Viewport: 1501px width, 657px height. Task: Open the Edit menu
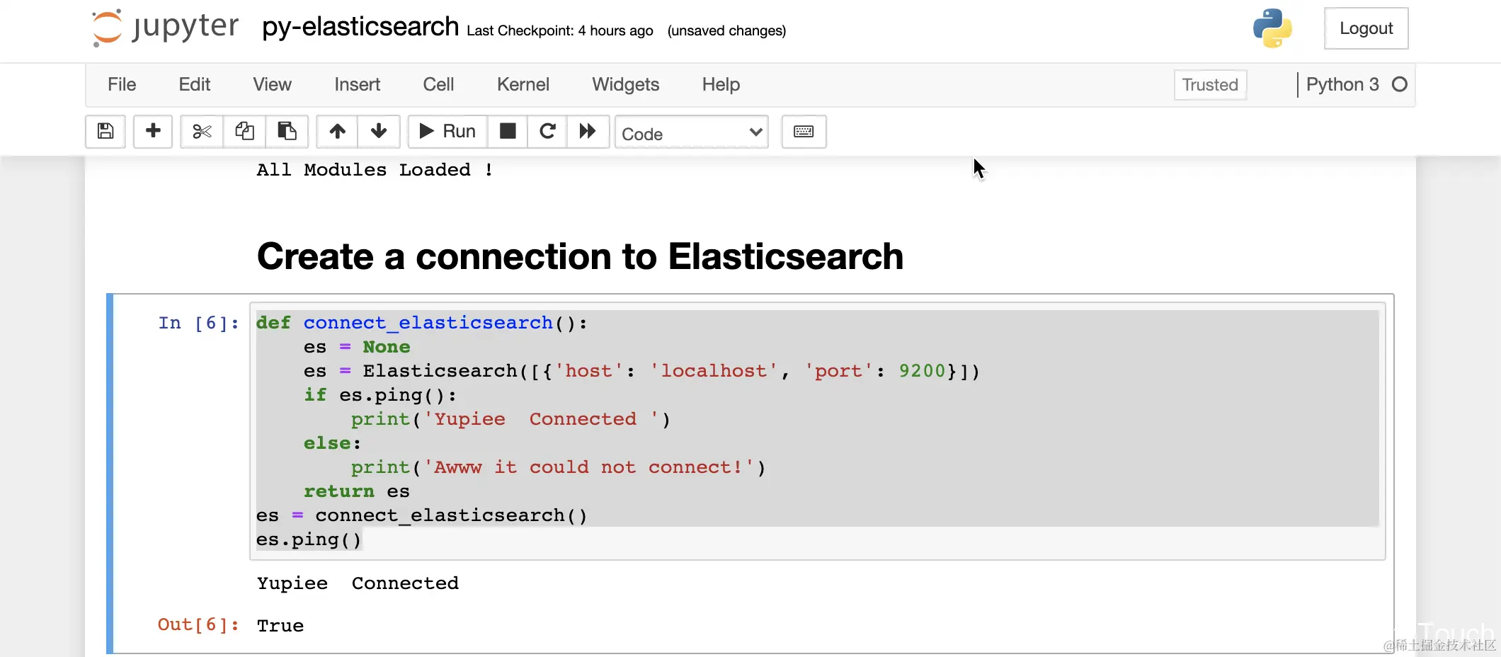click(x=195, y=84)
